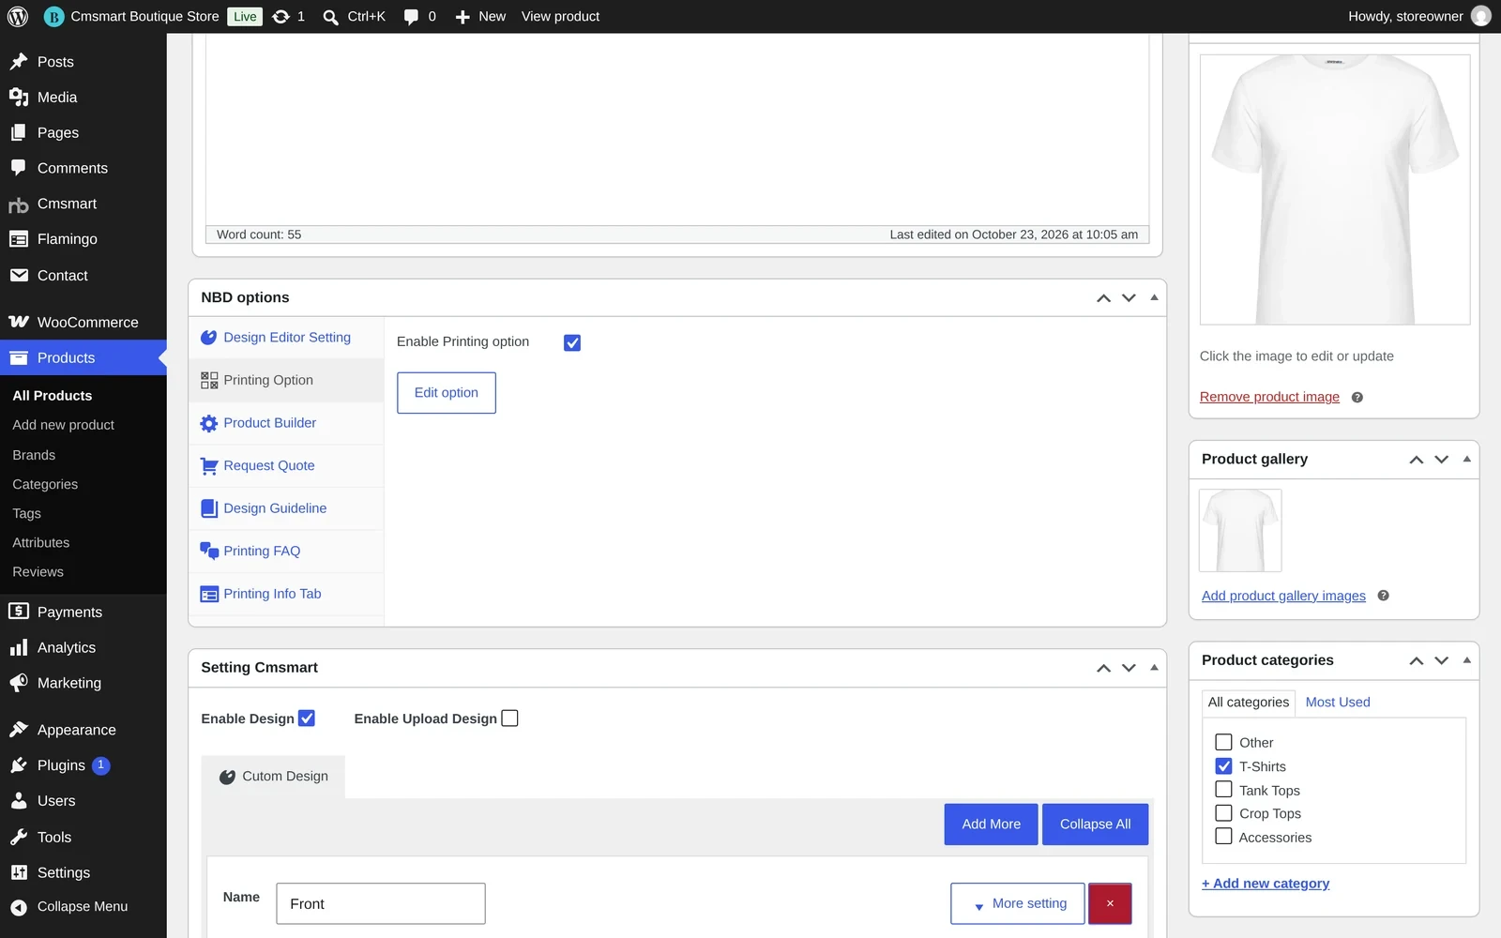Open the Product Builder tab
1501x938 pixels.
(286, 423)
